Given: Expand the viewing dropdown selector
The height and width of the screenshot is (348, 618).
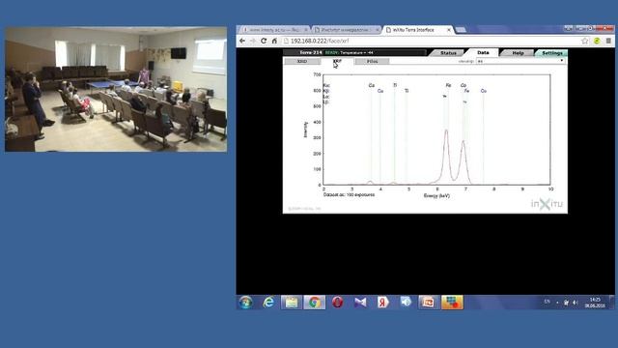Looking at the screenshot, I should [x=521, y=61].
